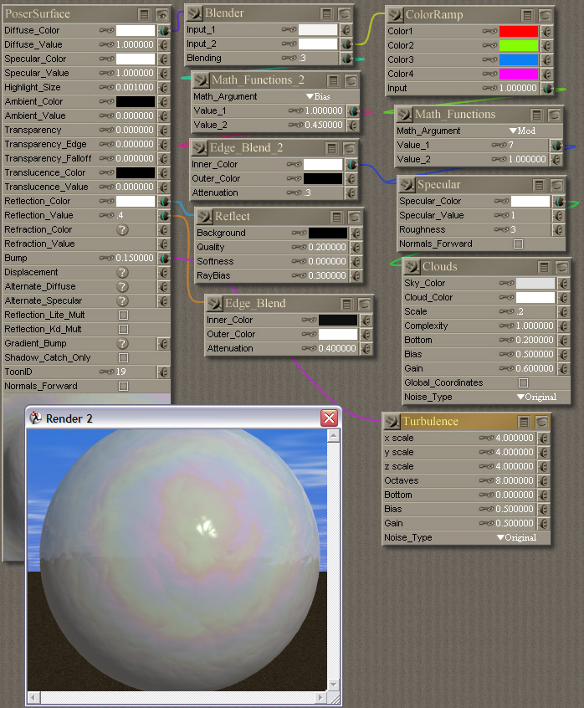
Task: Open the Math_Functions node options menu
Action: pyautogui.click(x=536, y=115)
